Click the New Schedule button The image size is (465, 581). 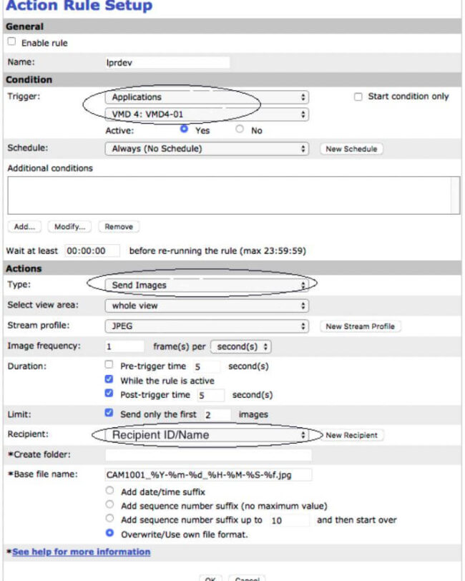[x=351, y=149]
